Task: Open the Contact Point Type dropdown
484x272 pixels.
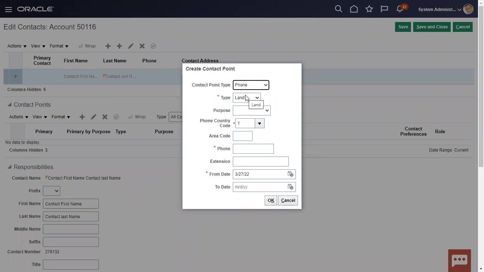Action: tap(251, 85)
